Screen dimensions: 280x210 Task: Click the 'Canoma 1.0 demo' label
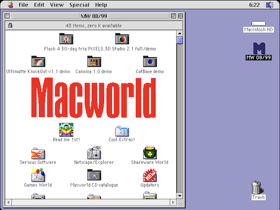pos(94,71)
